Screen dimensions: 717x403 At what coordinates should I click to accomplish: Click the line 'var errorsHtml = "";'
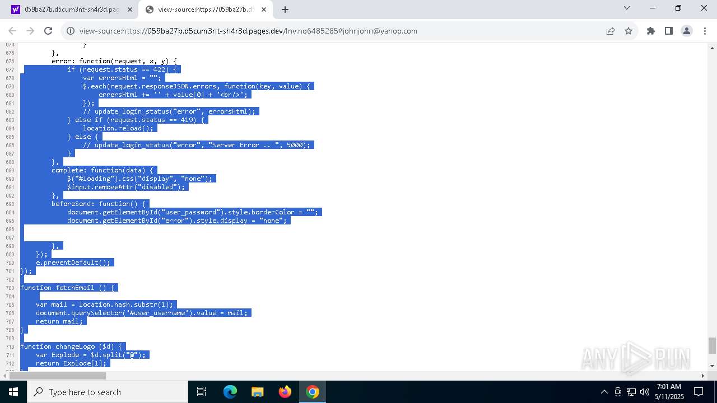click(x=122, y=78)
